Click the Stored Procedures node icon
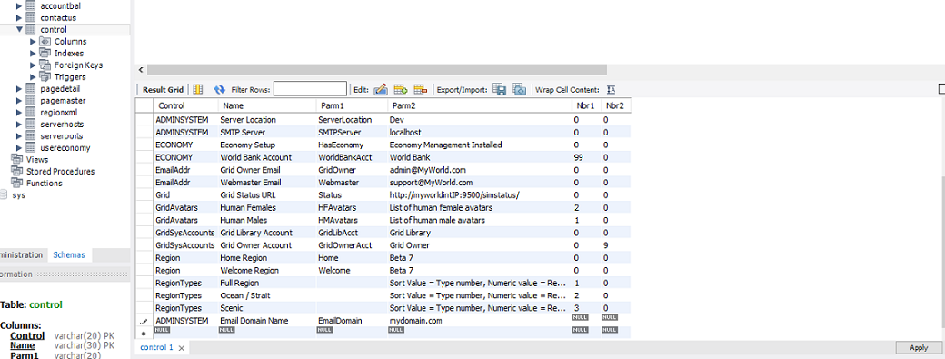 pos(17,171)
